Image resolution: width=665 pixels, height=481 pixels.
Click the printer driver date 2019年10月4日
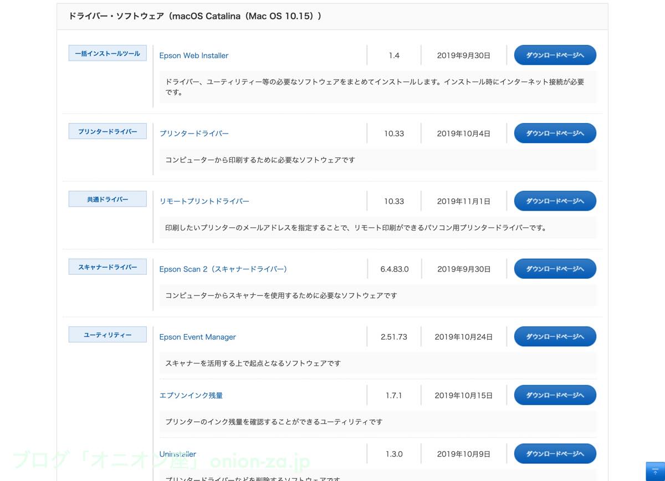pos(463,134)
